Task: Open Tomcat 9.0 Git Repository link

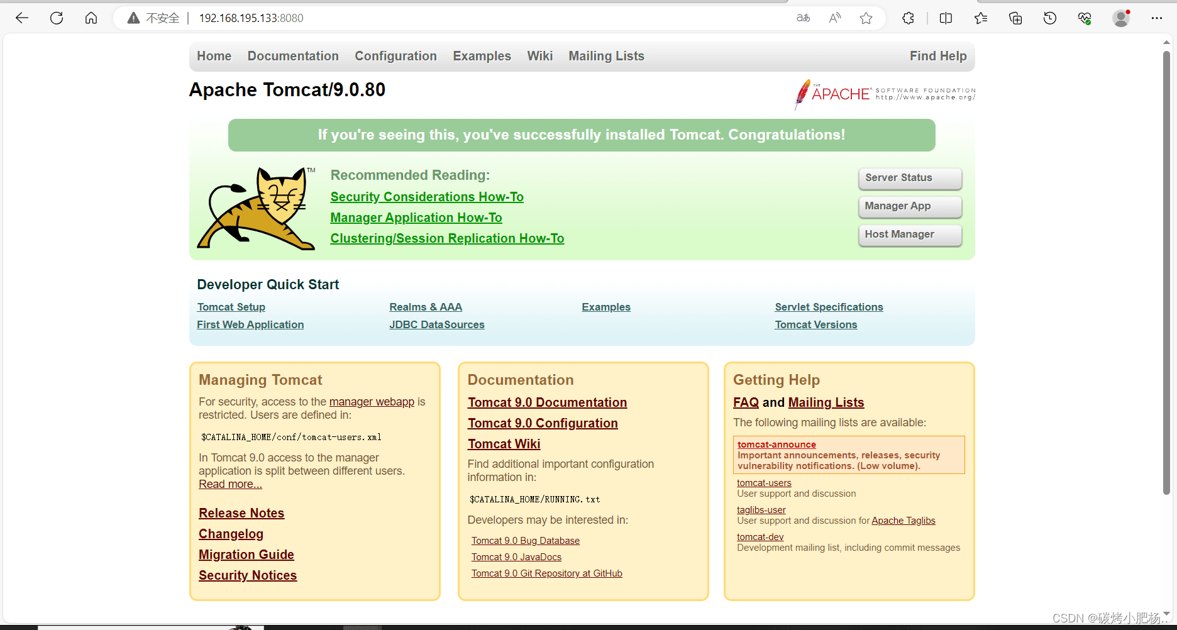Action: coord(547,573)
